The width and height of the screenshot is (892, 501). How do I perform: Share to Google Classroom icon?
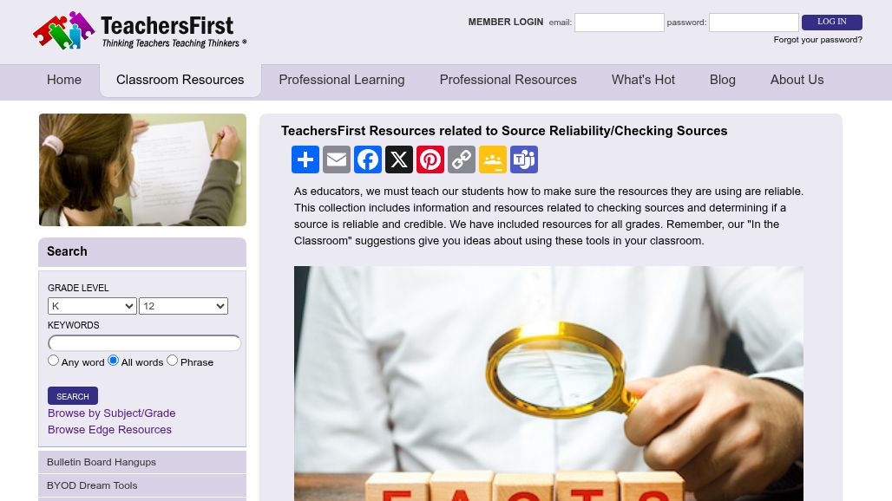pos(493,159)
